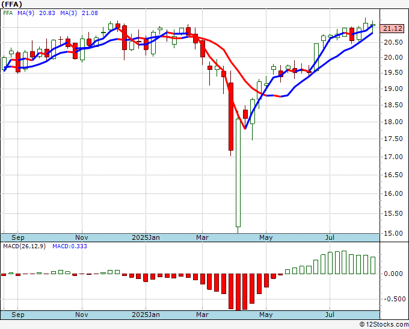This screenshot has height=329, width=409.
Task: Click the tall green April low candlestick
Action: [238, 173]
